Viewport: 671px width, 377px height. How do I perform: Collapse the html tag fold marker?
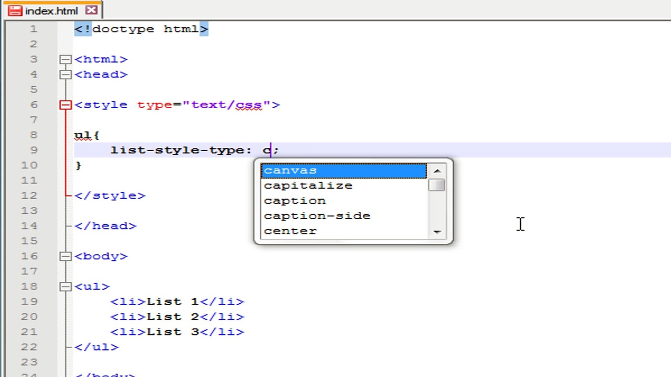65,59
